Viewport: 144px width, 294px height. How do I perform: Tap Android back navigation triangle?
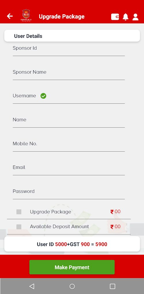32,286
